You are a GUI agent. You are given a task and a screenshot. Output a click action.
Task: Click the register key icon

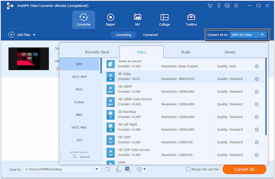pos(219,5)
